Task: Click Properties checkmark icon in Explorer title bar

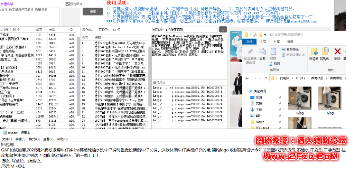Action: [255, 35]
